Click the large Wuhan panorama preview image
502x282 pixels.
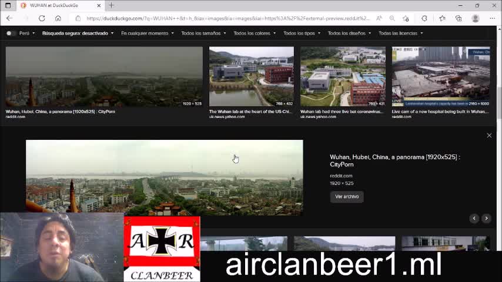pyautogui.click(x=164, y=177)
